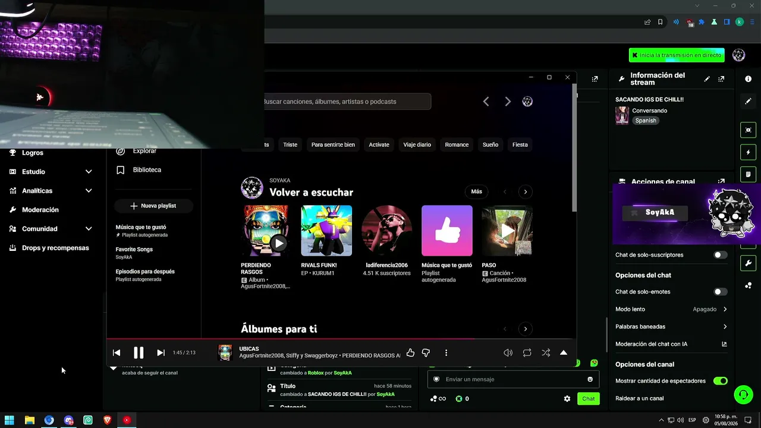761x428 pixels.
Task: Toggle Chat de solo-suscriptores switch
Action: coord(720,255)
